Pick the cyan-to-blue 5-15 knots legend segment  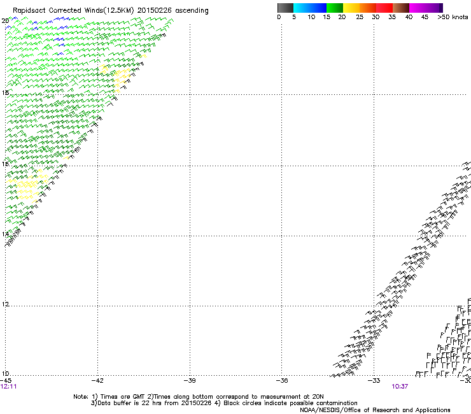(x=310, y=8)
